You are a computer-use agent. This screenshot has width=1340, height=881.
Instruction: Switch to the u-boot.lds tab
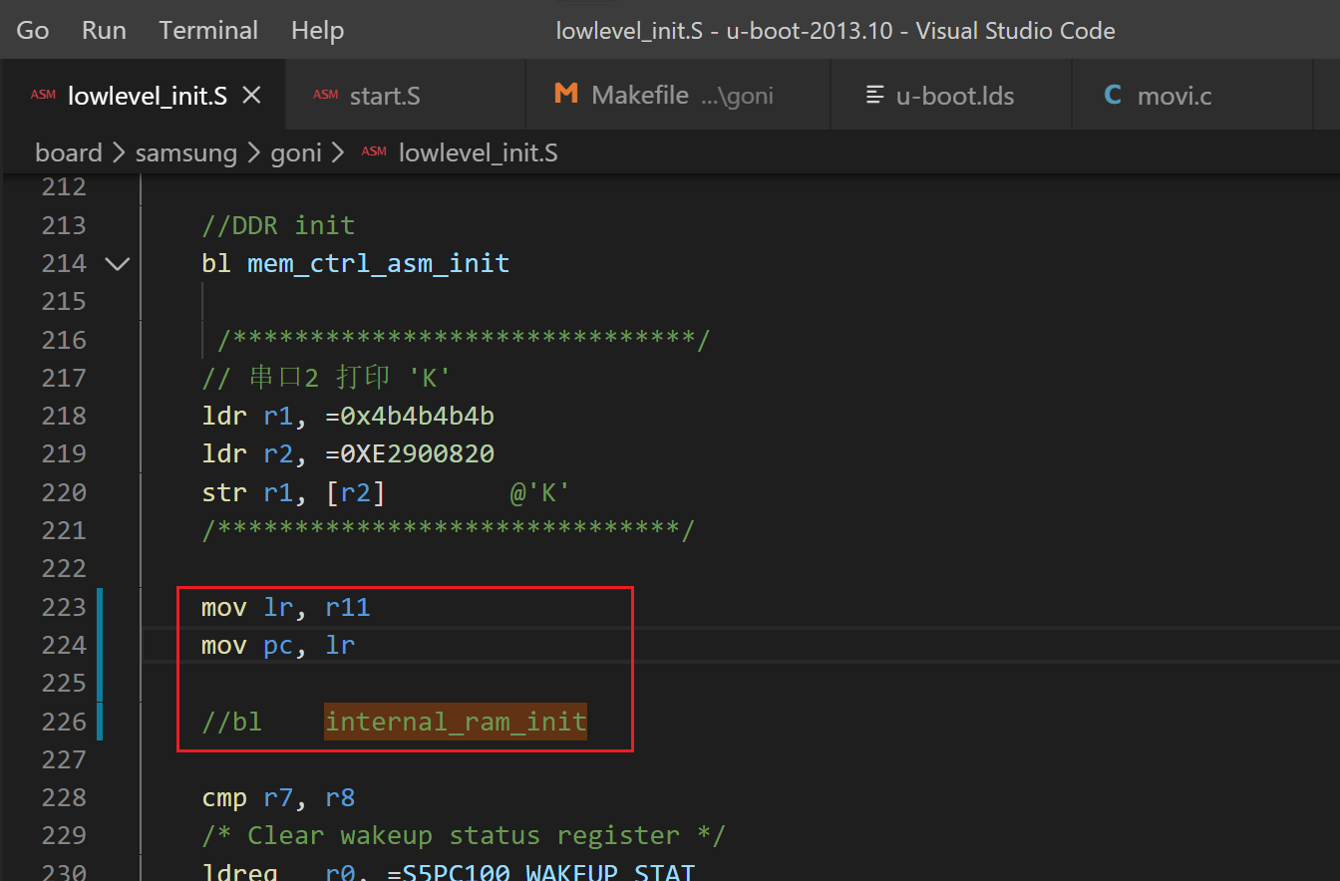click(x=951, y=96)
